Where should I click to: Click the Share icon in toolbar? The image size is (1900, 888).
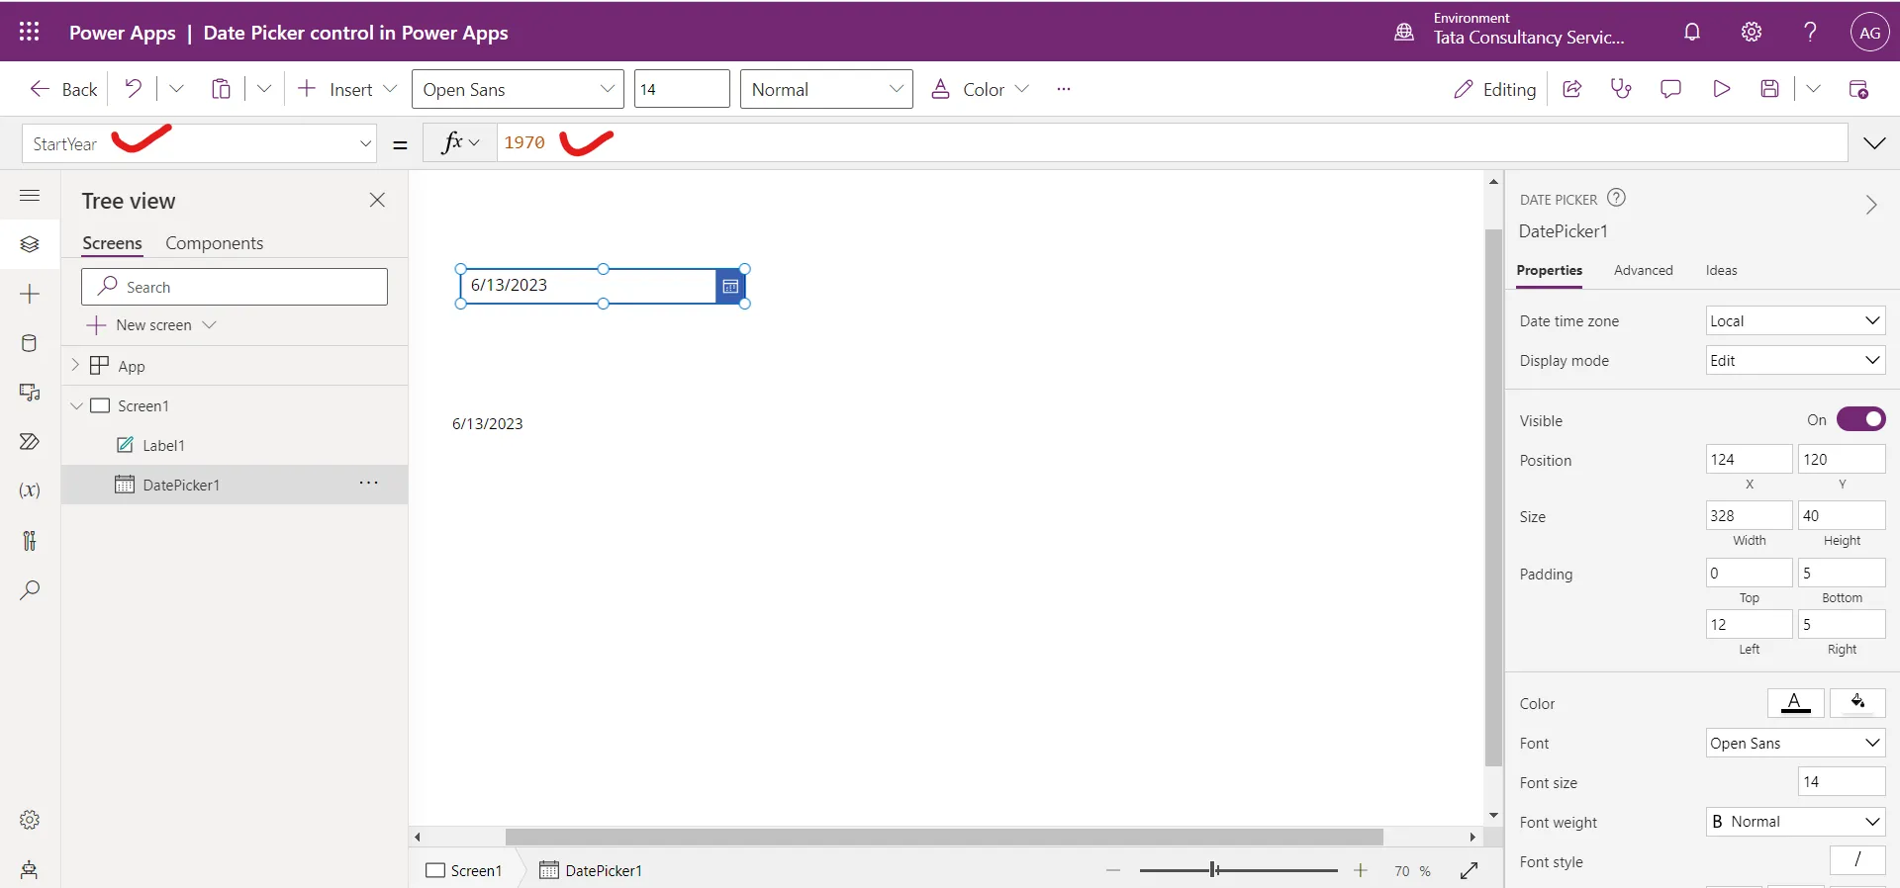point(1571,89)
